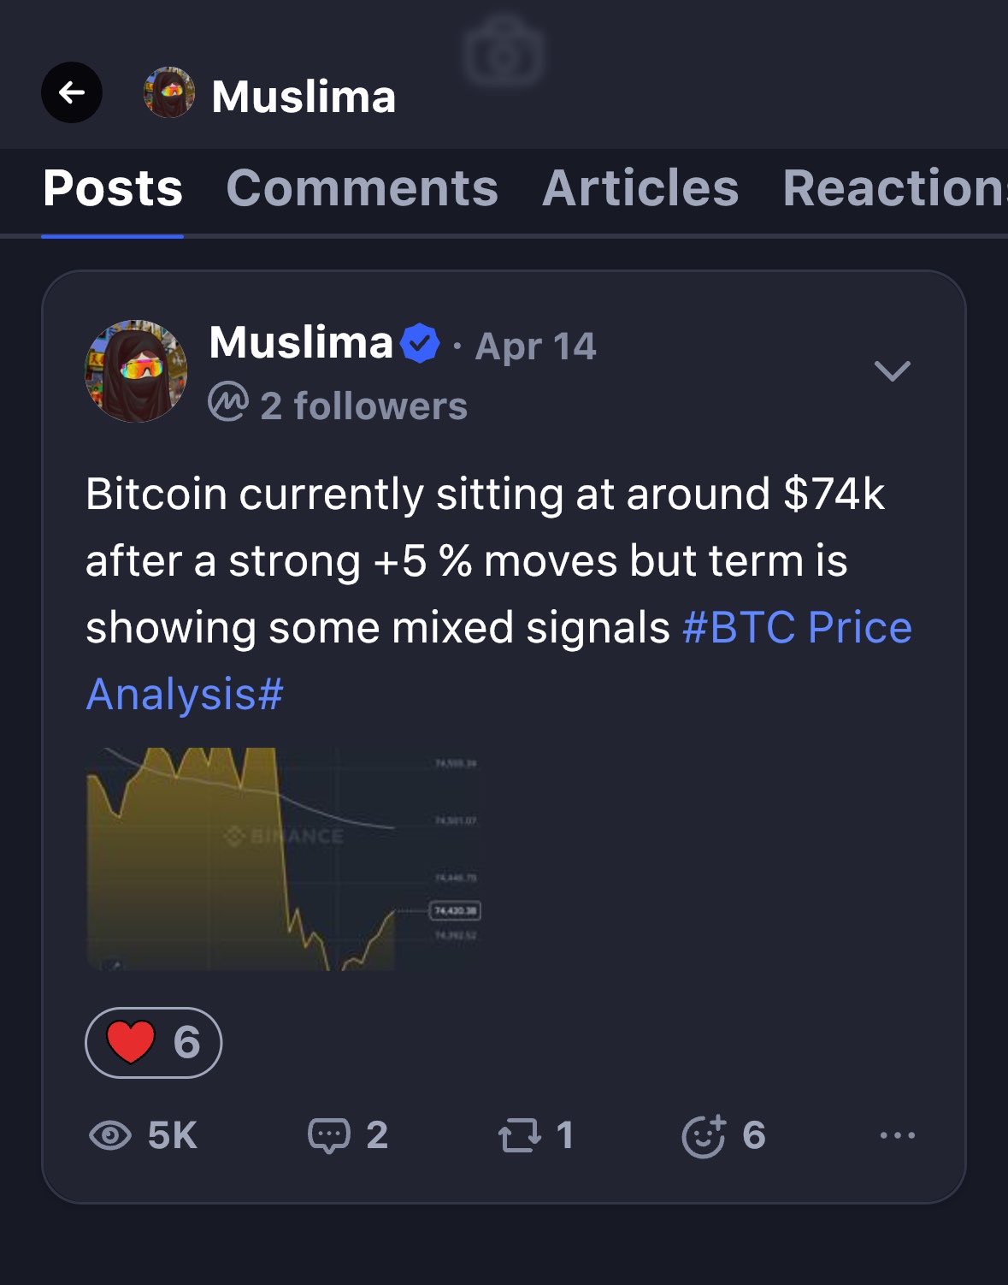Add a reaction with the smiley-plus icon
The image size is (1008, 1285).
704,1136
